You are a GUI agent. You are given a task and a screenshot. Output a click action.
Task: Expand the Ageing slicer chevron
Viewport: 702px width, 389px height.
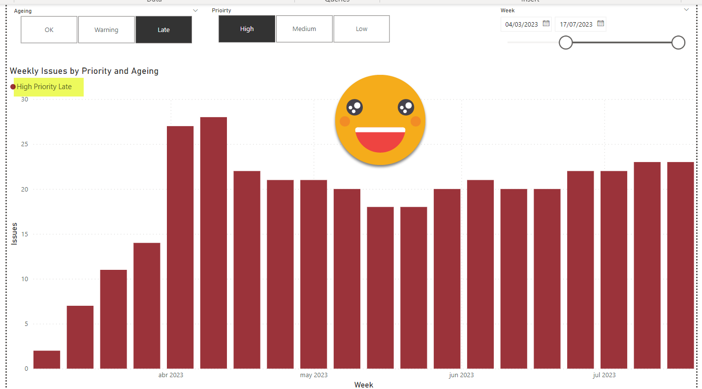pyautogui.click(x=195, y=10)
